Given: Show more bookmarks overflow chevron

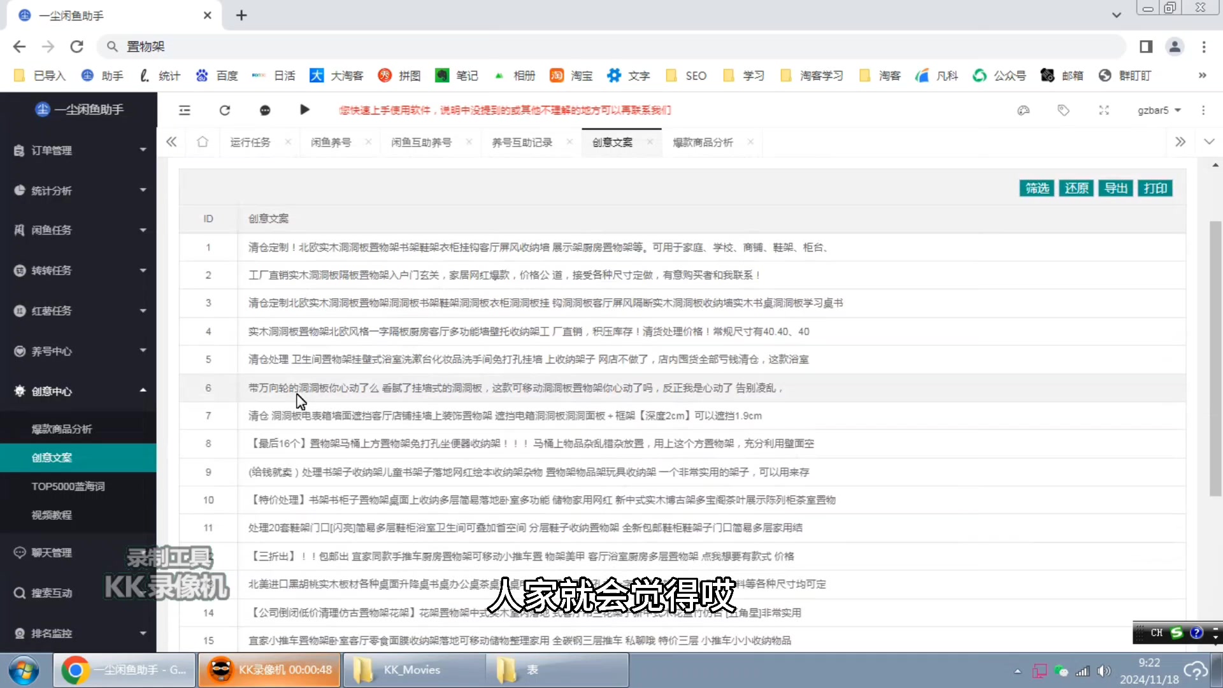Looking at the screenshot, I should pos(1203,76).
